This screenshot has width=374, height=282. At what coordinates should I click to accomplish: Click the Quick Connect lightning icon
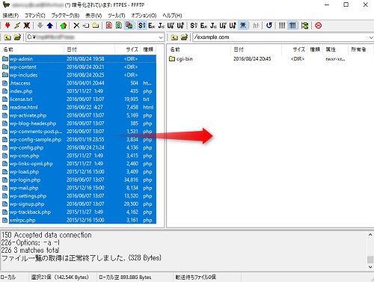[17, 25]
